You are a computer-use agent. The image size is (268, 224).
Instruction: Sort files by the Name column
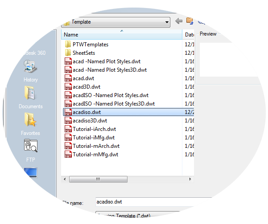coord(122,35)
